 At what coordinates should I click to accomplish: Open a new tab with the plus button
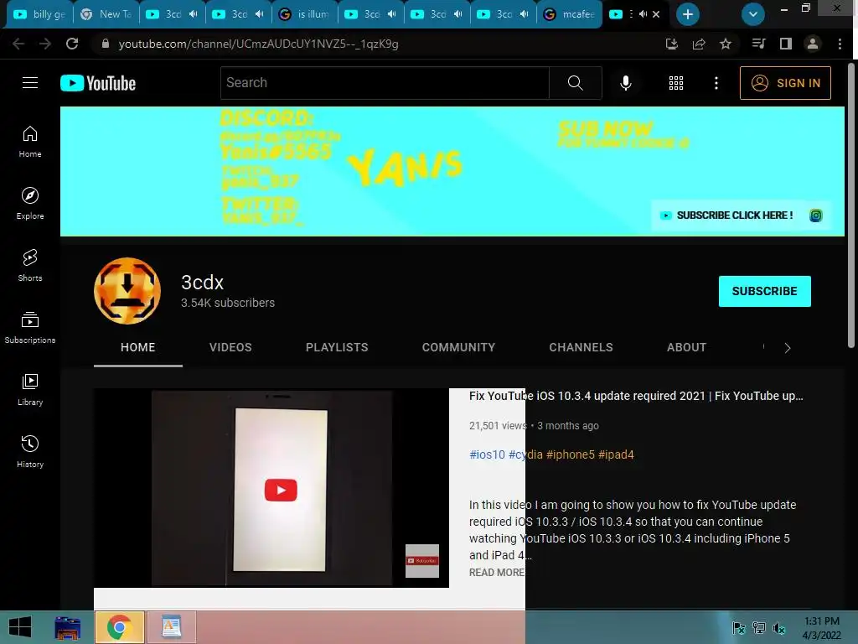pos(688,14)
